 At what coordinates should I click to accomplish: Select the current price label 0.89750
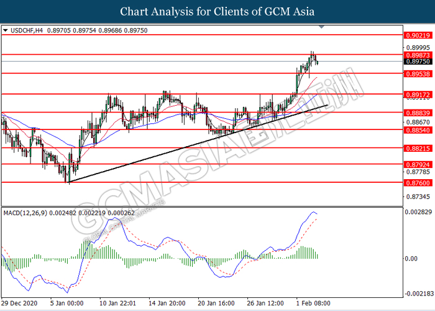pyautogui.click(x=416, y=62)
